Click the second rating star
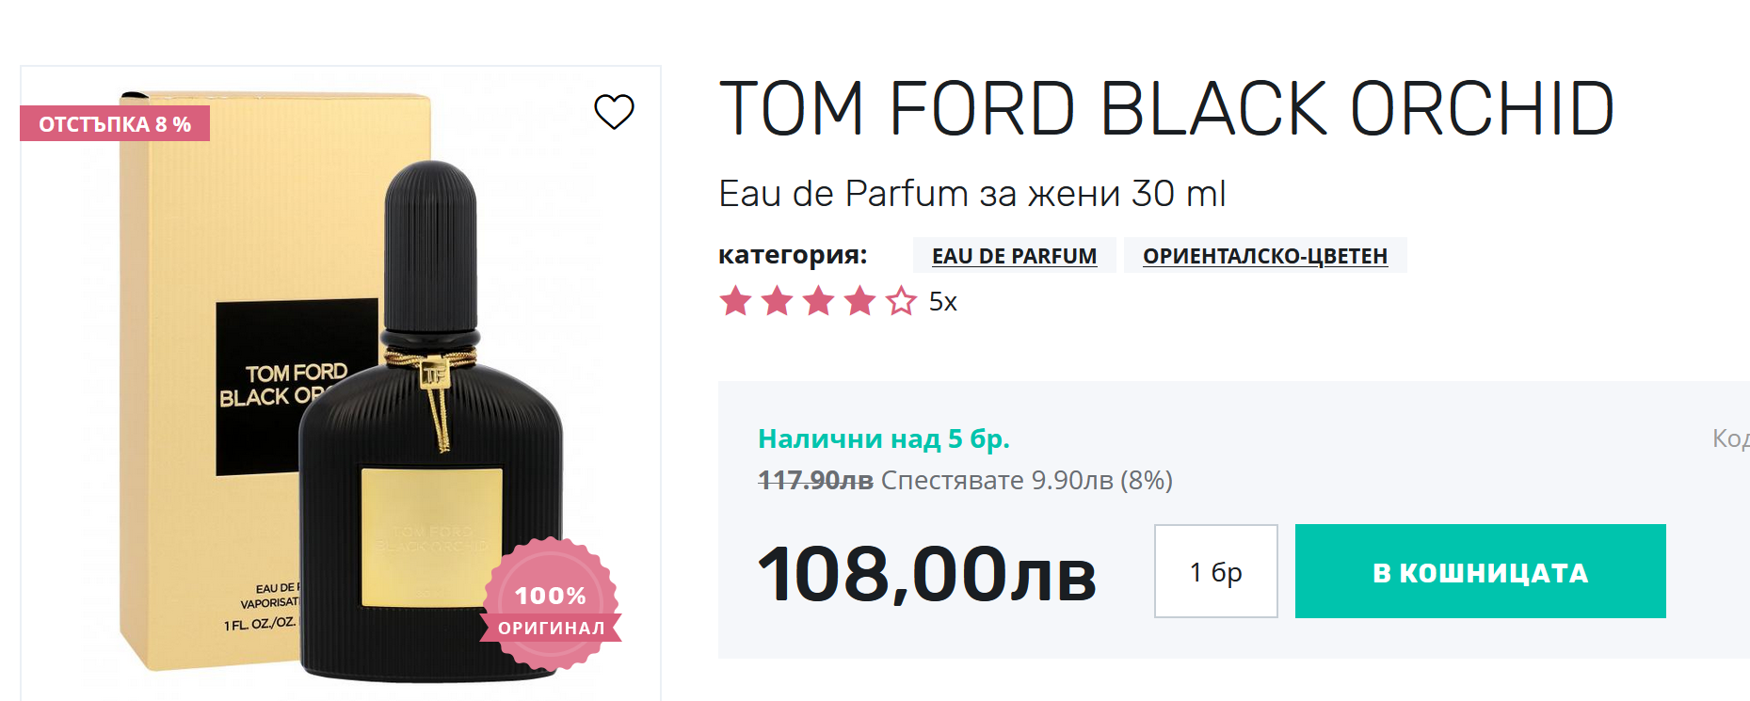Viewport: 1750px width, 701px height. pos(777,302)
